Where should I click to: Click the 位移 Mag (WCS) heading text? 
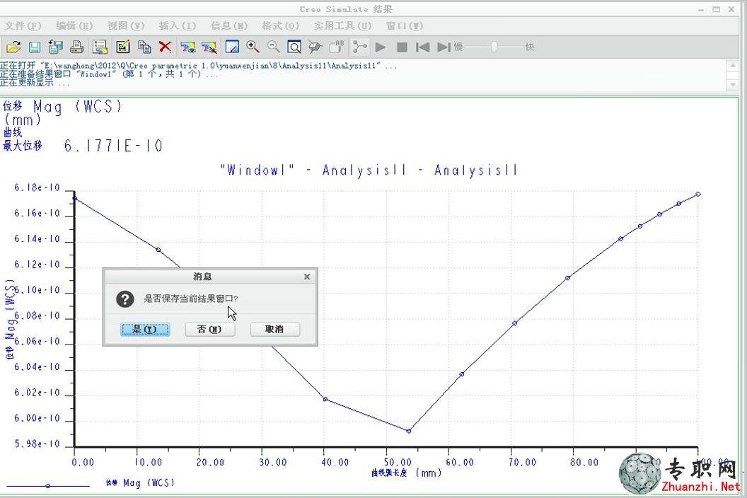(62, 106)
